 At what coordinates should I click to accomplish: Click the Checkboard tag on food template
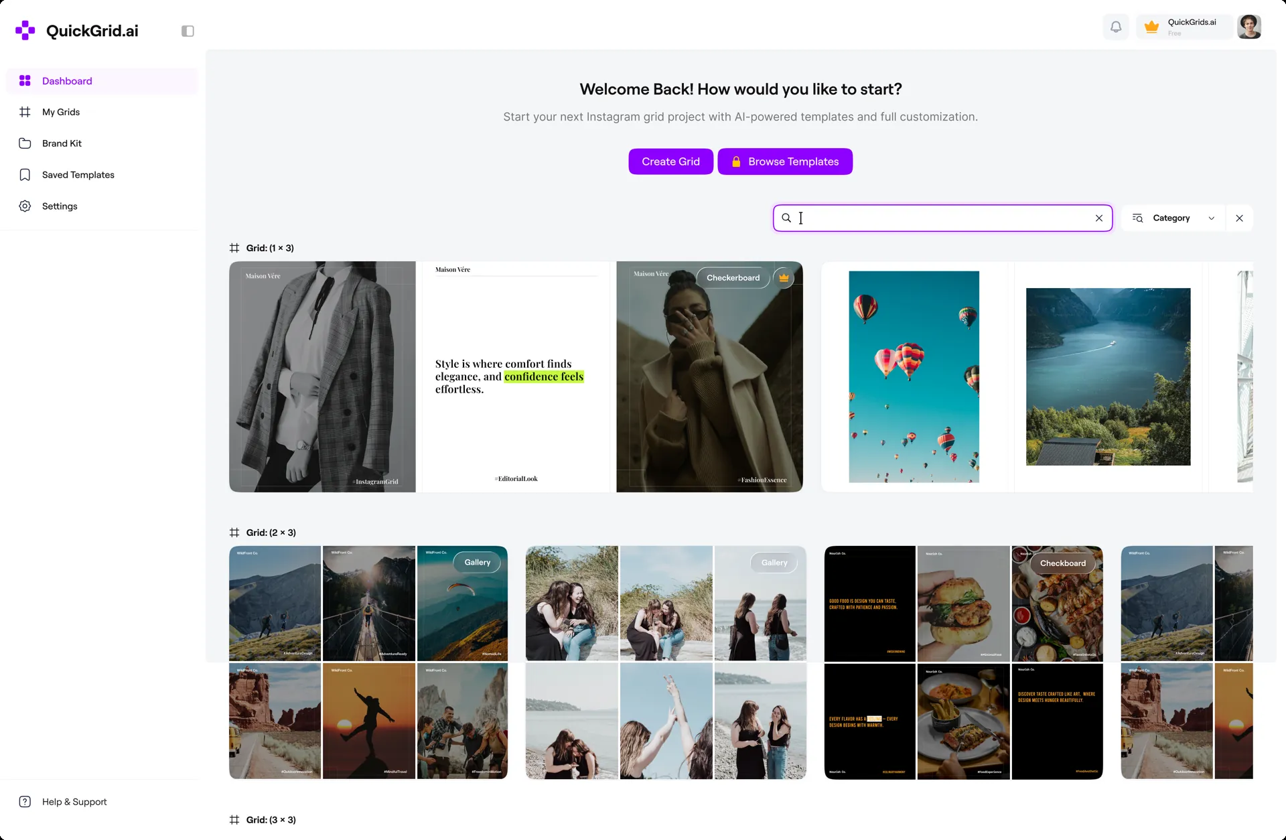1063,563
